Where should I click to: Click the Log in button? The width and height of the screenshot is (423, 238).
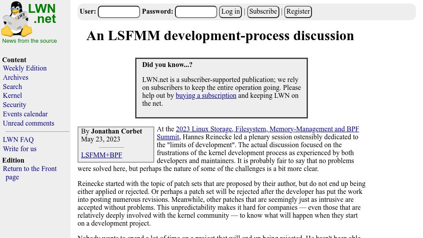[230, 12]
